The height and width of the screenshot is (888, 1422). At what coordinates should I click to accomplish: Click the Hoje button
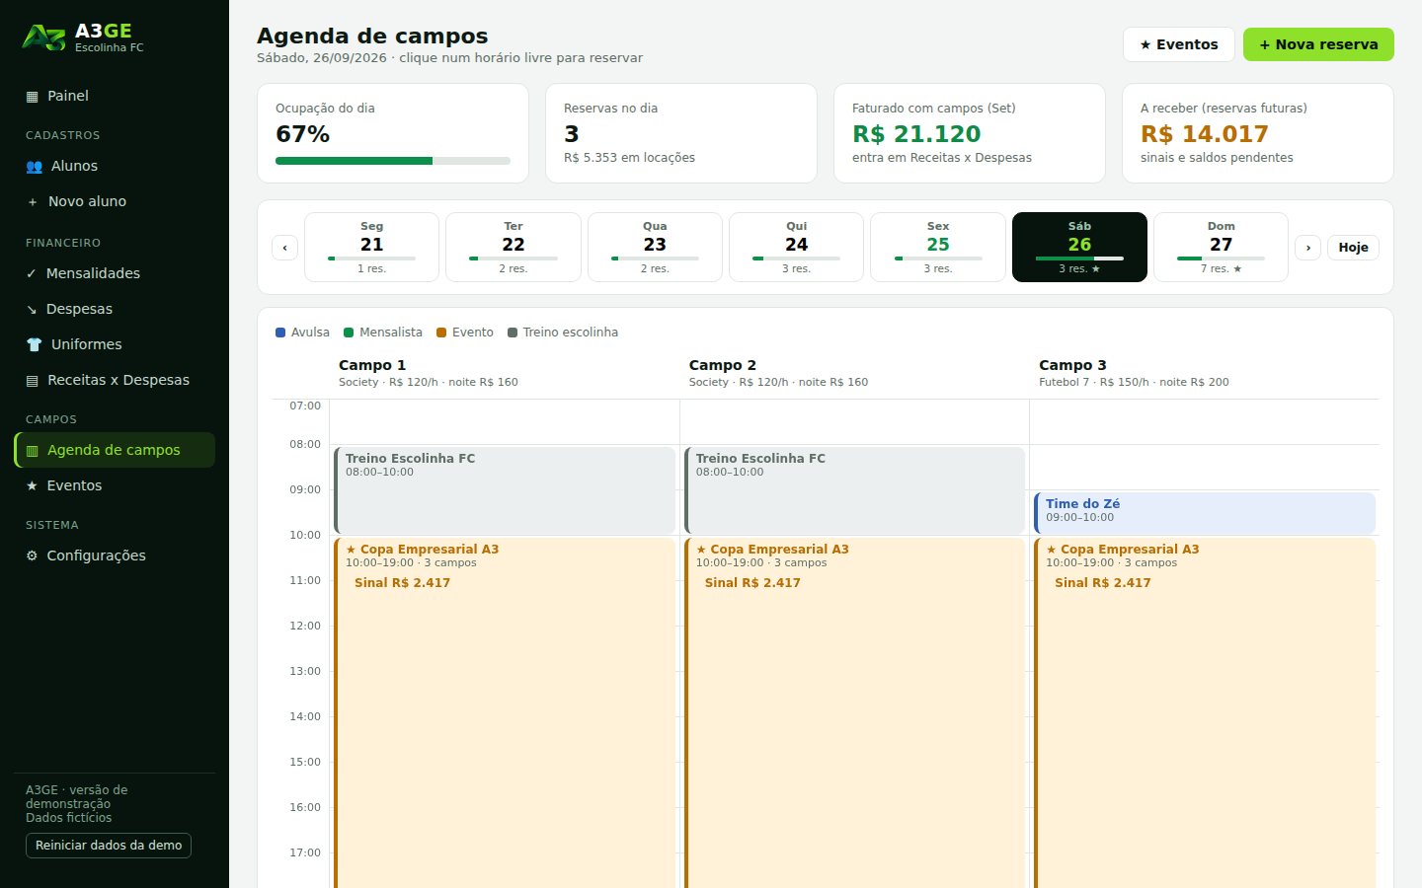pos(1353,248)
